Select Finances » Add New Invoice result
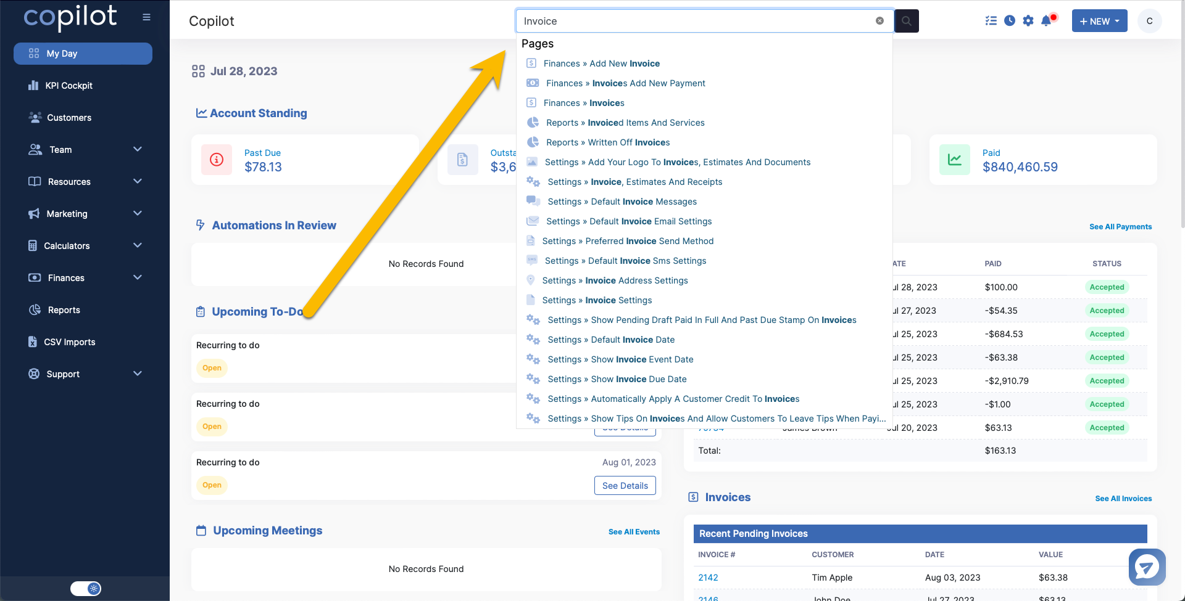Image resolution: width=1185 pixels, height=601 pixels. tap(601, 63)
